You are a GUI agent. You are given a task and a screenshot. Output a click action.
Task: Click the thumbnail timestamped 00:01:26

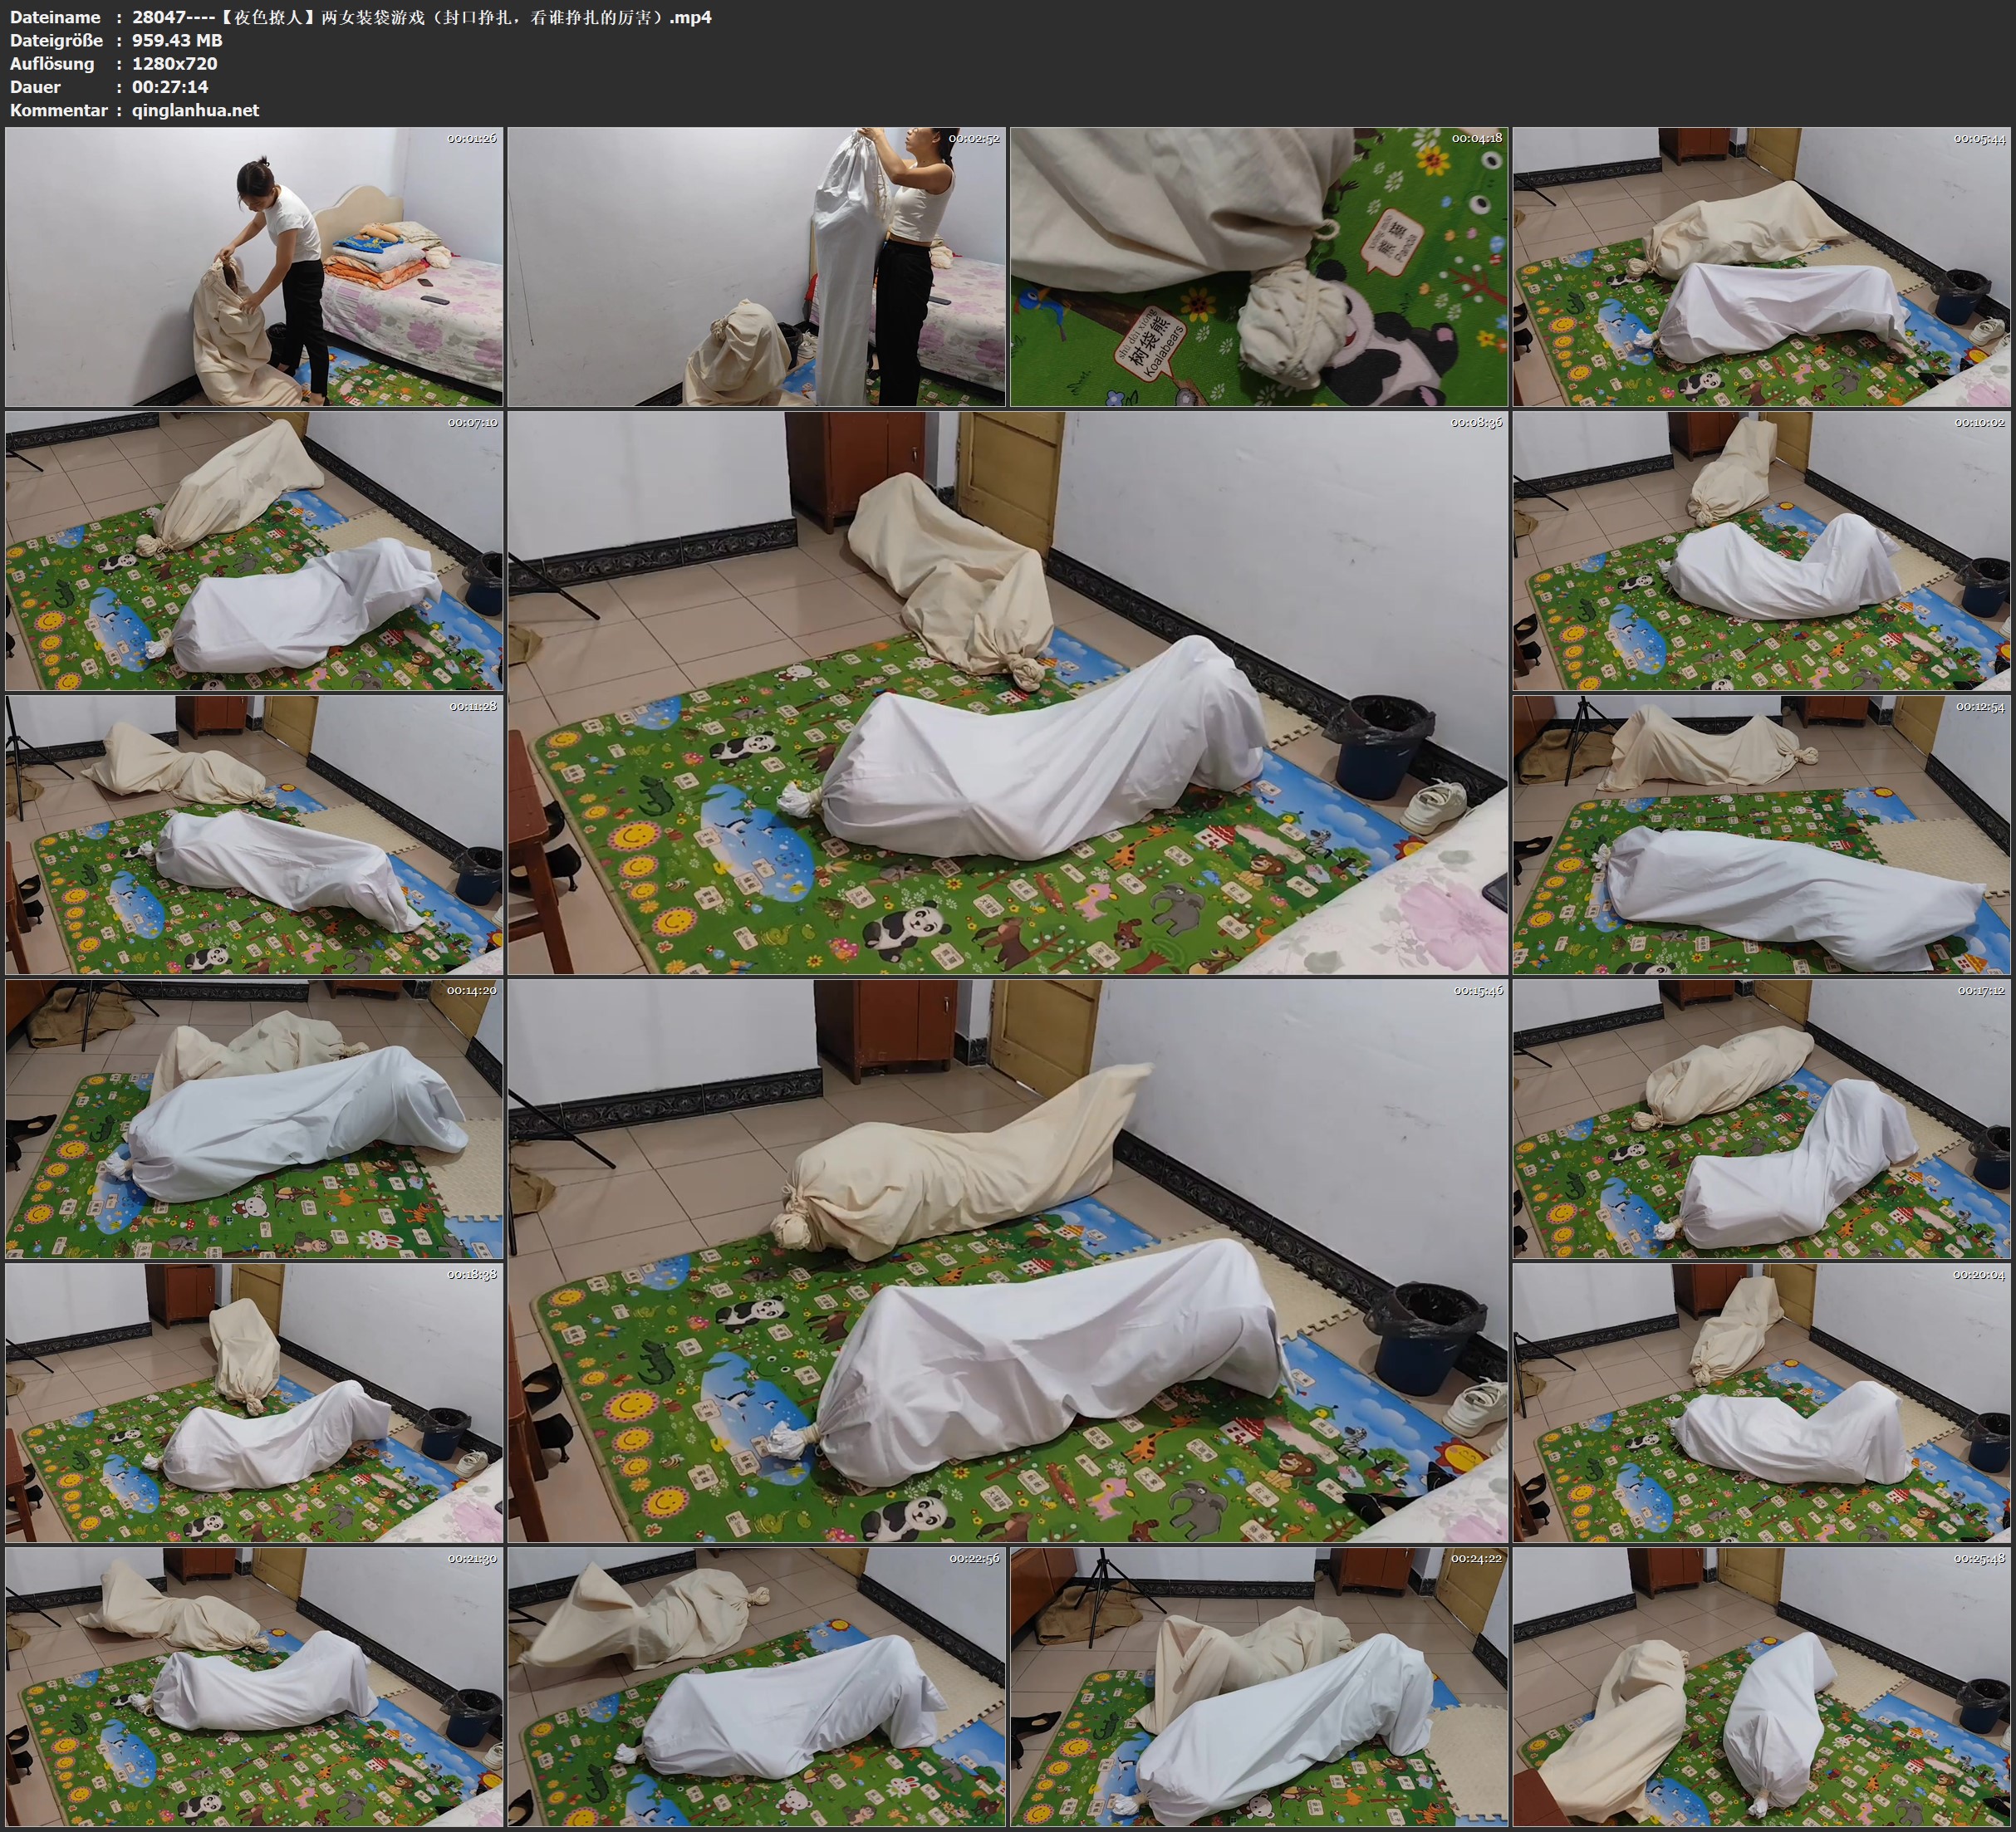tap(254, 266)
